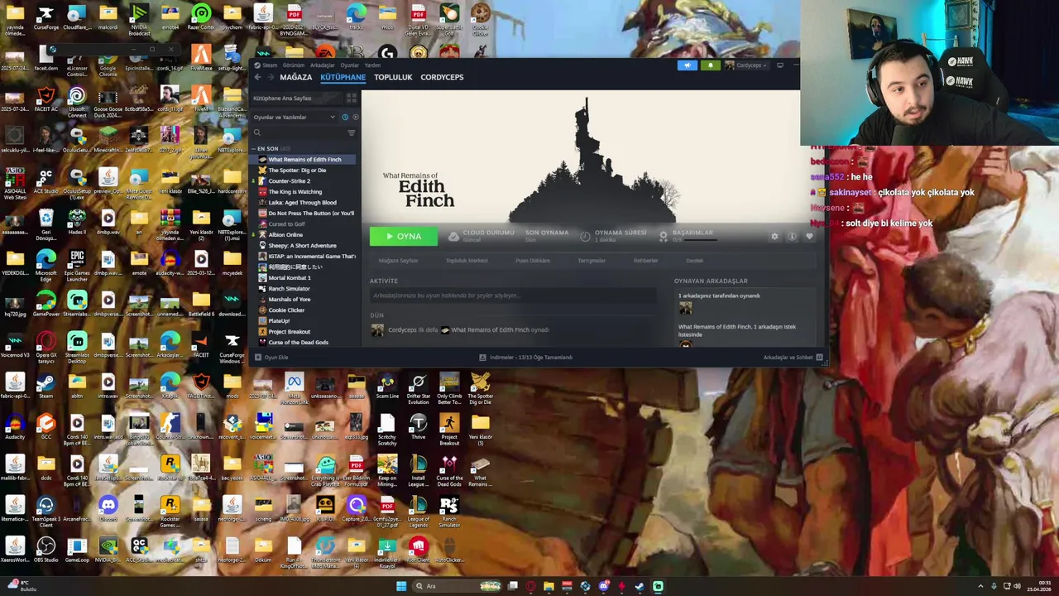
Task: Click the Windows Start button
Action: (x=401, y=586)
